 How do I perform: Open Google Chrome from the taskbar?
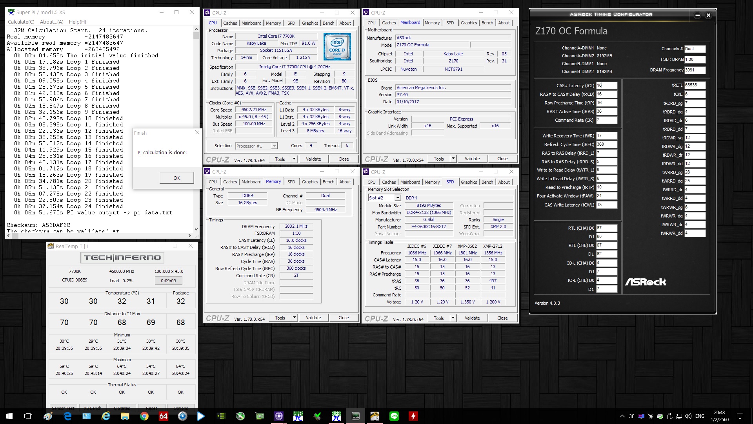[x=144, y=416]
